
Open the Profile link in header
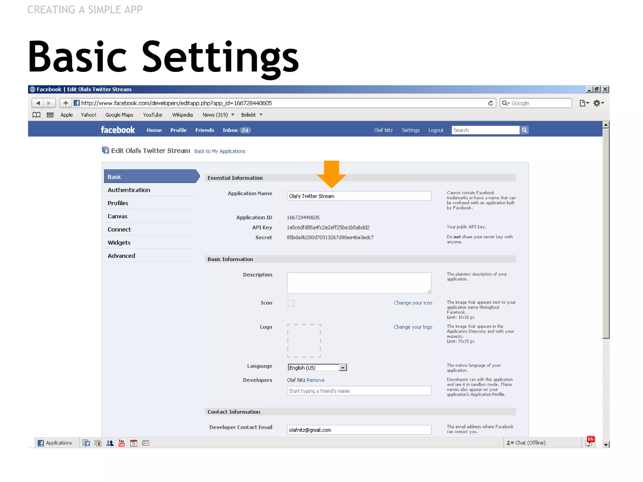coord(178,130)
